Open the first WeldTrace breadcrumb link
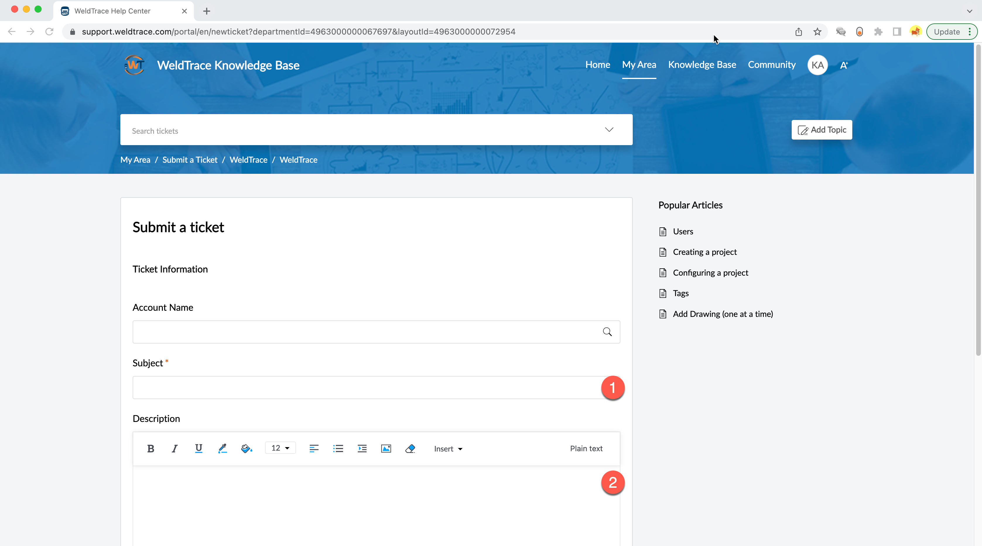Image resolution: width=982 pixels, height=546 pixels. pos(249,160)
